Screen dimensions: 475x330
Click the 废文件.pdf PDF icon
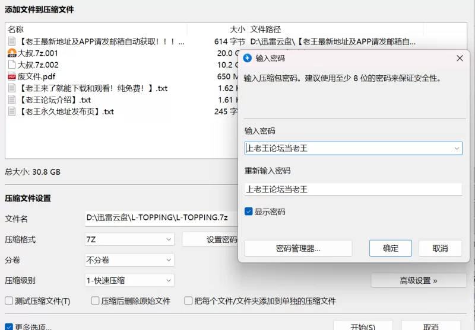12,76
